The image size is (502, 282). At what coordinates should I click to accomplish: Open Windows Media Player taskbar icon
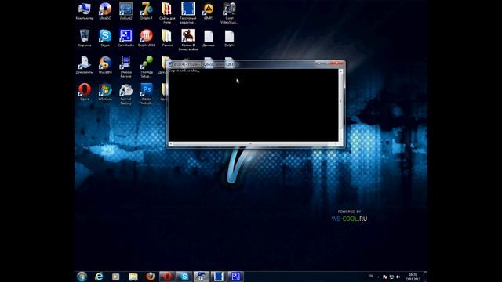point(116,277)
